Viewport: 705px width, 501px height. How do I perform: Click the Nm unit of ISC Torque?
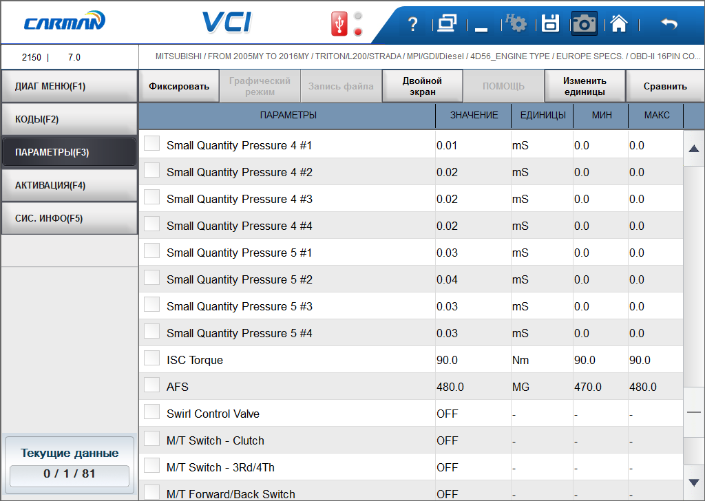pyautogui.click(x=520, y=361)
